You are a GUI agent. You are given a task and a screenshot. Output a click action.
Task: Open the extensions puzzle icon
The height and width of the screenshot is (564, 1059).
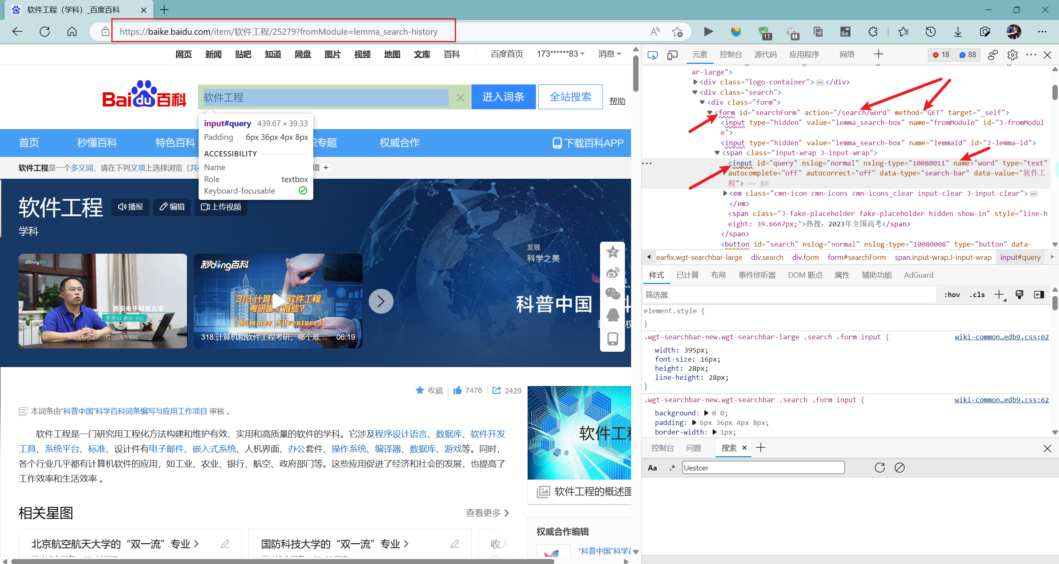point(873,31)
